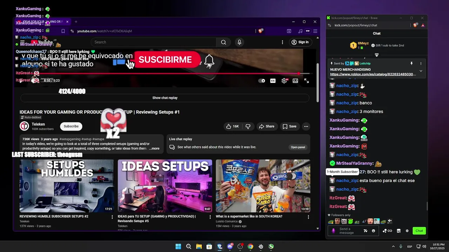
Task: Toggle the video autoplay switch
Action: [262, 80]
